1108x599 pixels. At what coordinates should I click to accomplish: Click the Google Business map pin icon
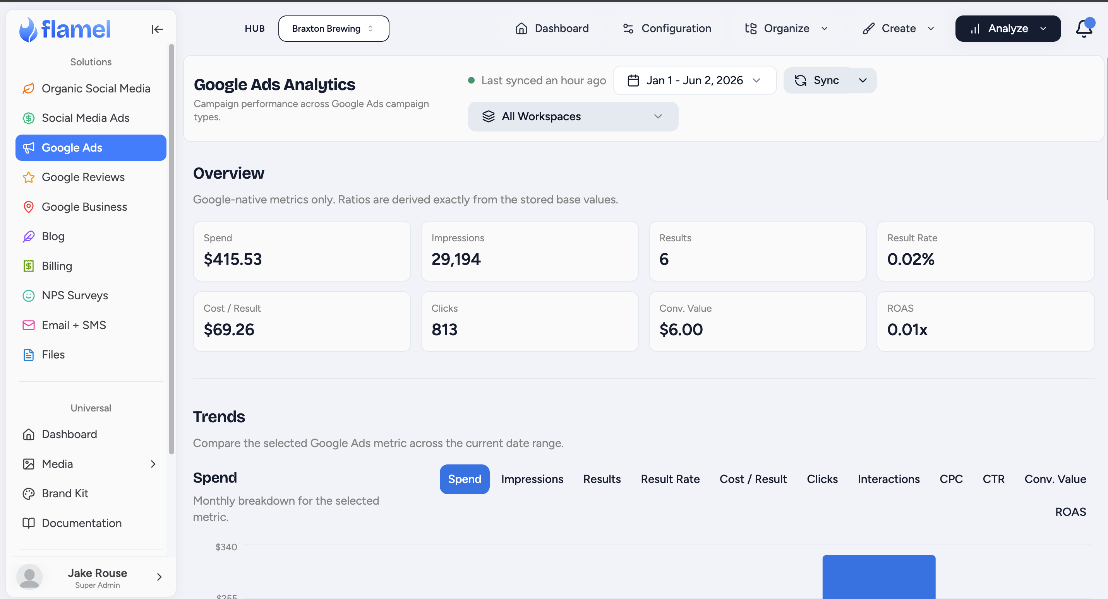(28, 206)
